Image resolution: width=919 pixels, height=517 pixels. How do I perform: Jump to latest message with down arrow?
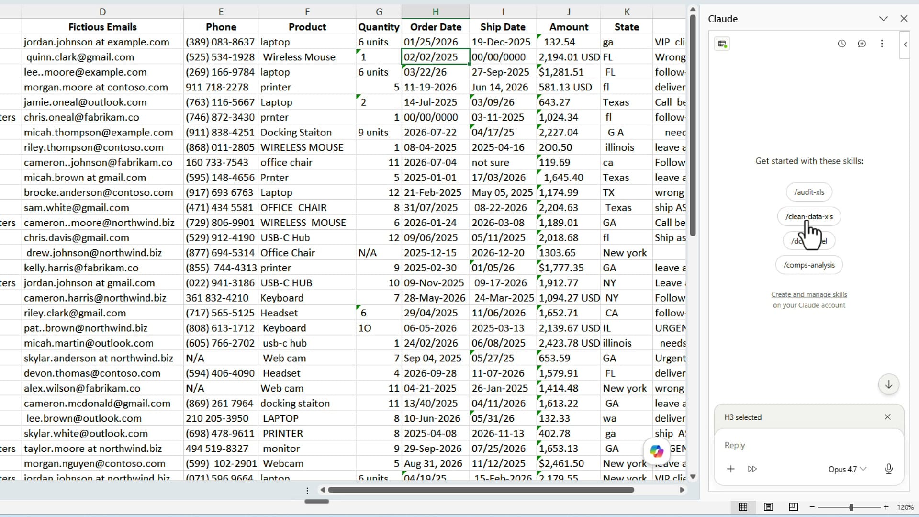coord(888,384)
